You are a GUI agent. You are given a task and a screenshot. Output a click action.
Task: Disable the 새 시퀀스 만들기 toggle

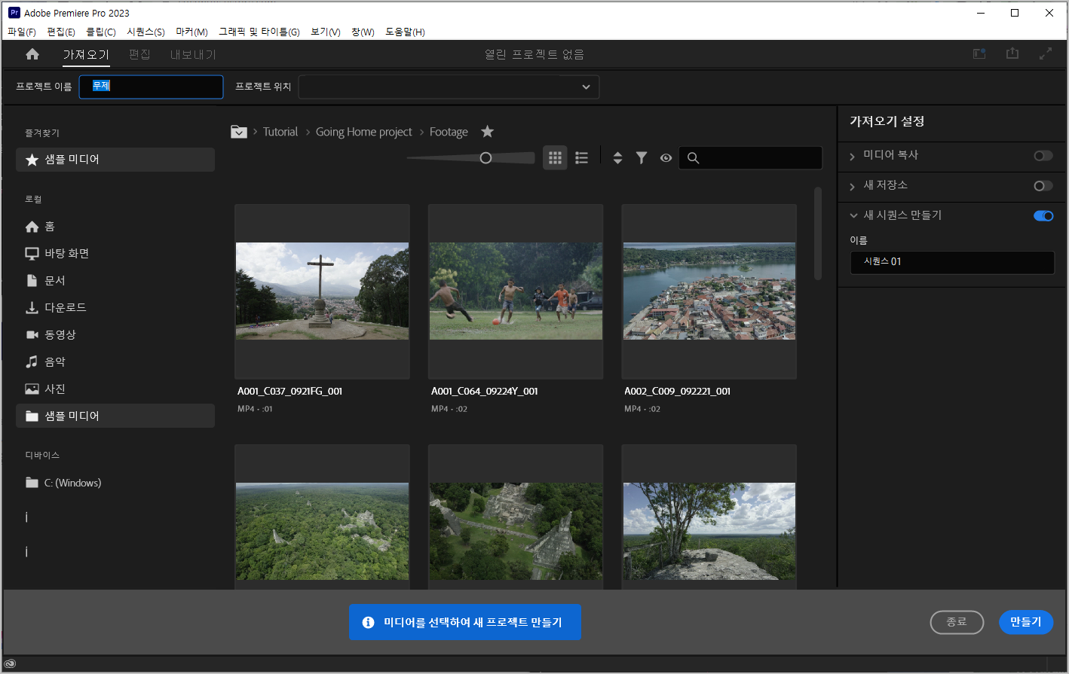[1043, 216]
